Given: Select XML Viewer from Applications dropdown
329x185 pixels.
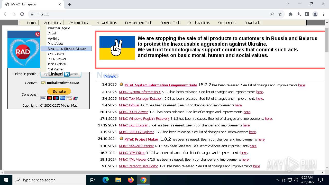Looking at the screenshot, I should point(66,54).
